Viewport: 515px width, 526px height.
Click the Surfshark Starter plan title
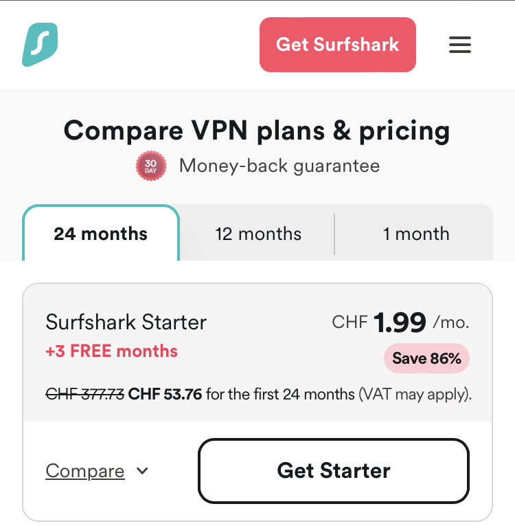(126, 322)
